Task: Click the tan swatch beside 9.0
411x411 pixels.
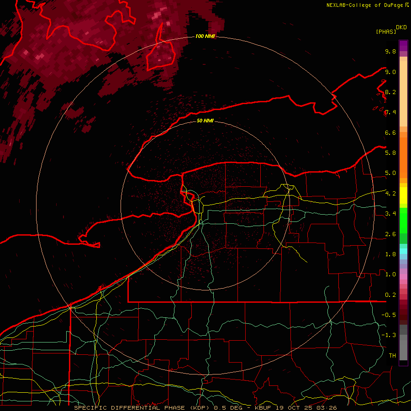Action: pyautogui.click(x=403, y=72)
